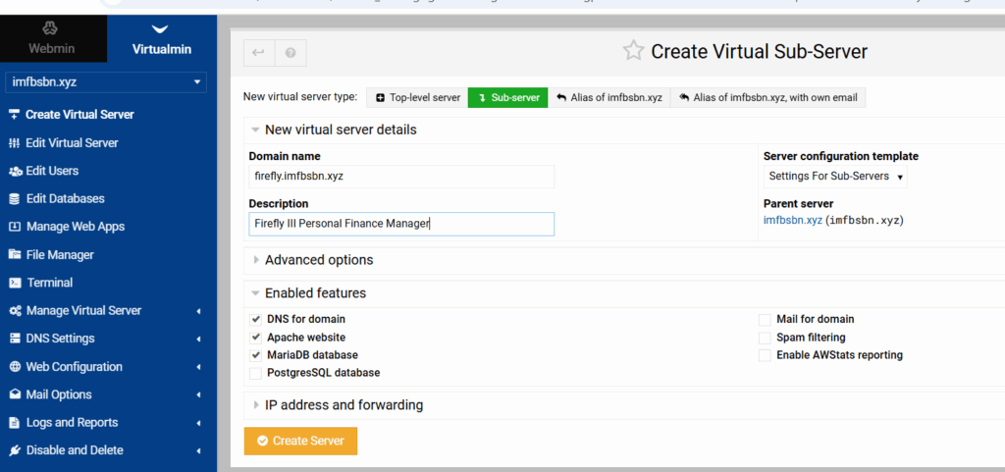Viewport: 1005px width, 472px height.
Task: Open the imfbsbn.xyz domain selector dropdown
Action: point(107,82)
